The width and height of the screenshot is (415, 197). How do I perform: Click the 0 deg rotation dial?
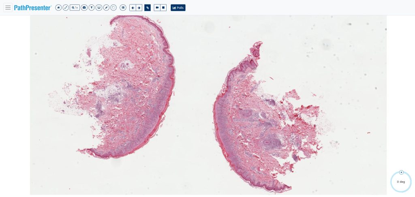click(x=401, y=182)
